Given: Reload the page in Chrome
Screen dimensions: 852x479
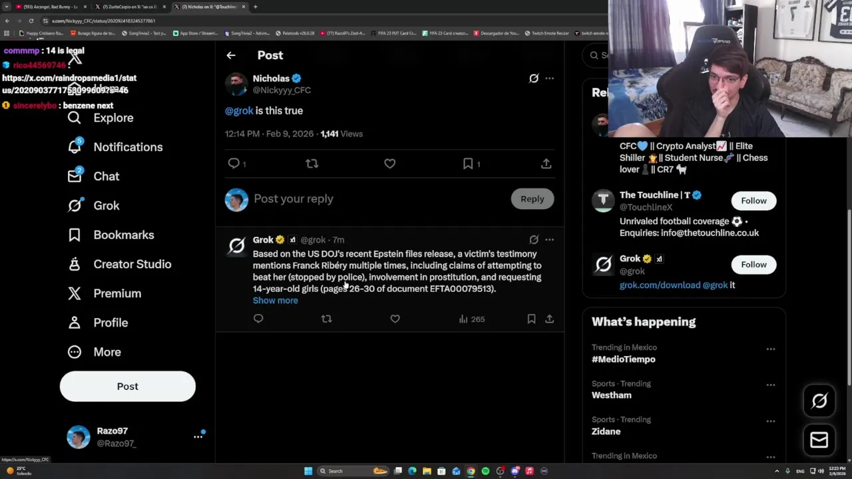Looking at the screenshot, I should coord(31,21).
